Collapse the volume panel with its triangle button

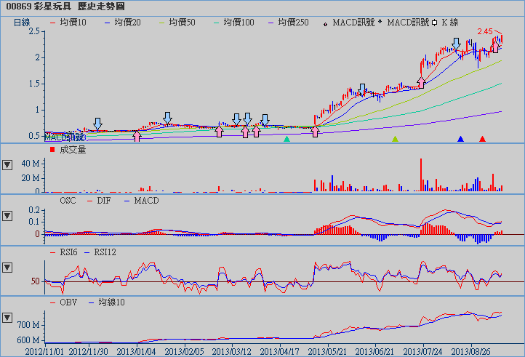pos(8,164)
